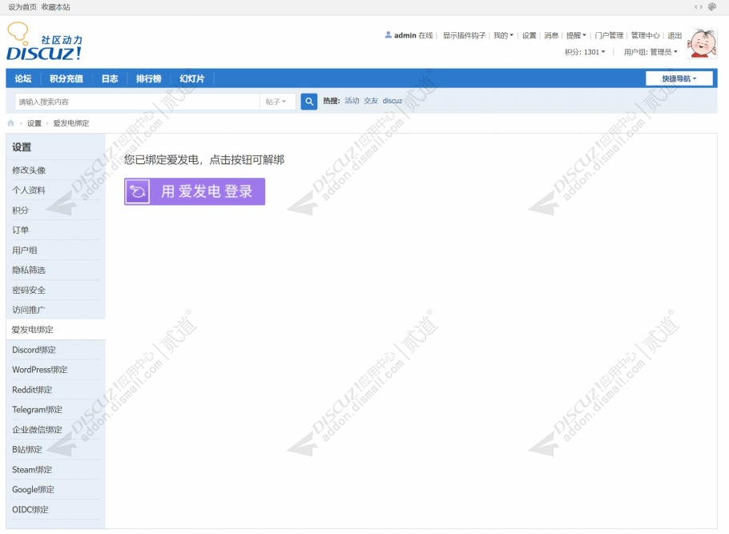
Task: Open the 帖子 search type dropdown
Action: (276, 102)
